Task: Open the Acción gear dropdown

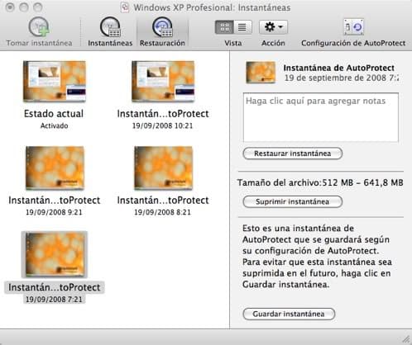Action: point(273,27)
